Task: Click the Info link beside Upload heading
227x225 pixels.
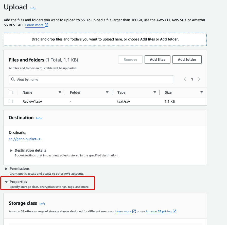Action: point(32,8)
